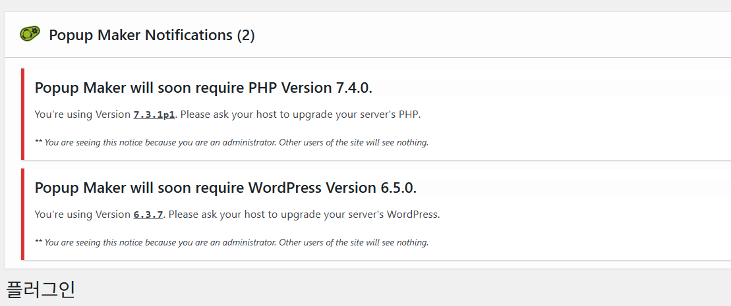Click the administrator notice under WordPress warning
Screen dimensions: 731x306
click(x=232, y=243)
